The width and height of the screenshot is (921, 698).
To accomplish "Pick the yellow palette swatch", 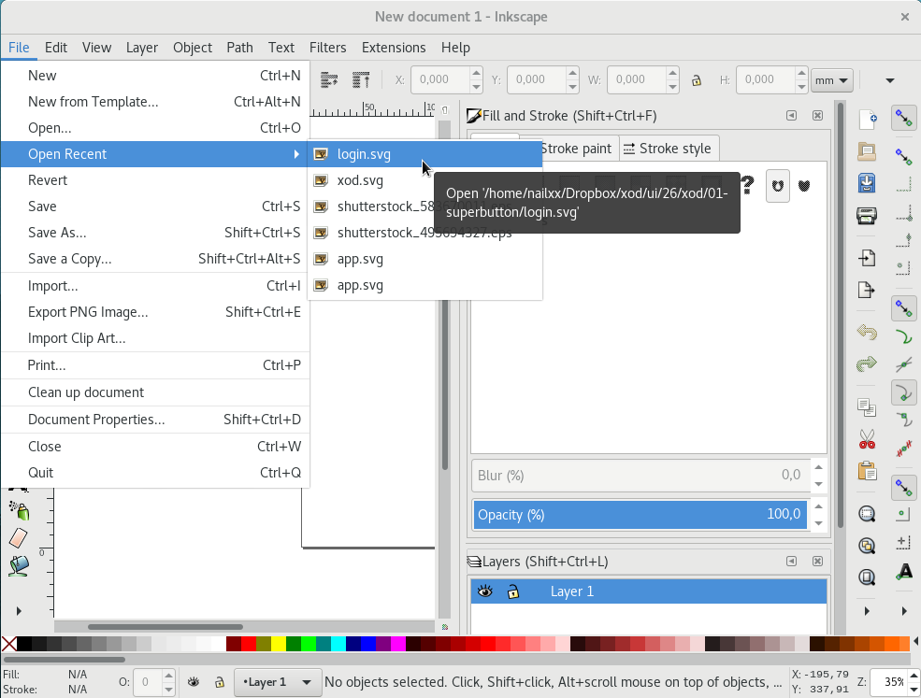I will (x=279, y=644).
